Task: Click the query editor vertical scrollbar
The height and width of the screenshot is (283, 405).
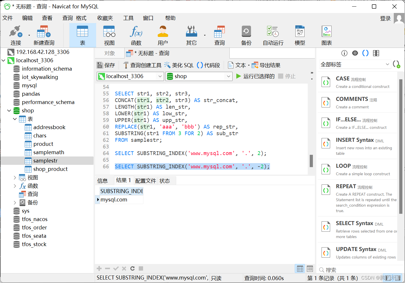Action: 311,161
